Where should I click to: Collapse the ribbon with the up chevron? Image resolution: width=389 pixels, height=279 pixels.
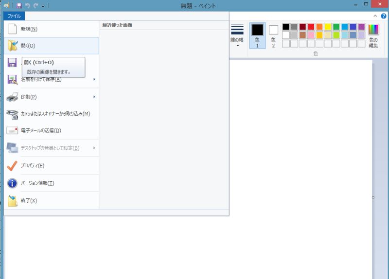pos(375,16)
